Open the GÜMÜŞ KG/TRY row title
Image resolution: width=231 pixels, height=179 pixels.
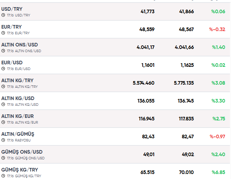pyautogui.click(x=20, y=170)
